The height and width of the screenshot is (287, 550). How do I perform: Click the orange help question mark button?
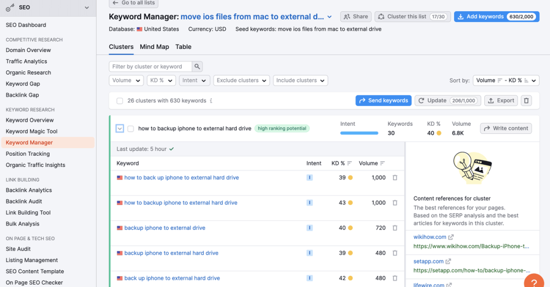(534, 281)
